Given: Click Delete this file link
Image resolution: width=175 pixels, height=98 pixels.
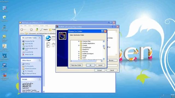Looking at the screenshot, I should click(x=29, y=54).
